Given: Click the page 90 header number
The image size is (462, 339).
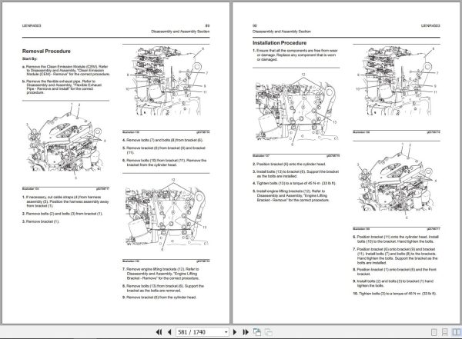Looking at the screenshot, I should 255,25.
